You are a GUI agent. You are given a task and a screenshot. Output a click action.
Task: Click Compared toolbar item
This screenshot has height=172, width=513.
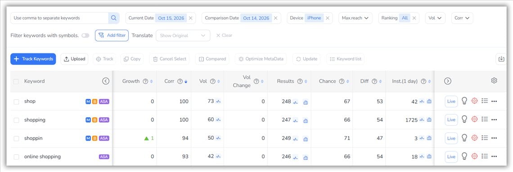[x=212, y=59]
